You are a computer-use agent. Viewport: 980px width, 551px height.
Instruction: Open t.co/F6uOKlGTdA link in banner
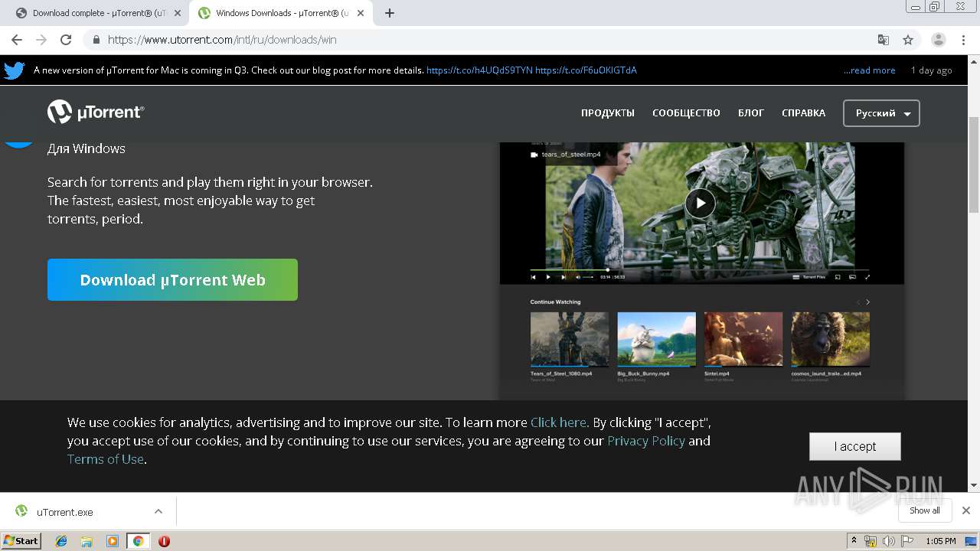[x=586, y=70]
